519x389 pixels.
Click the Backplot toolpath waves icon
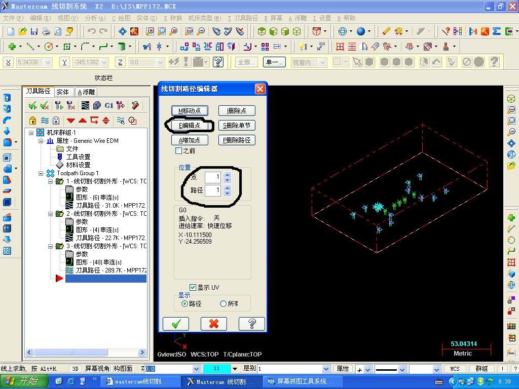click(85, 105)
